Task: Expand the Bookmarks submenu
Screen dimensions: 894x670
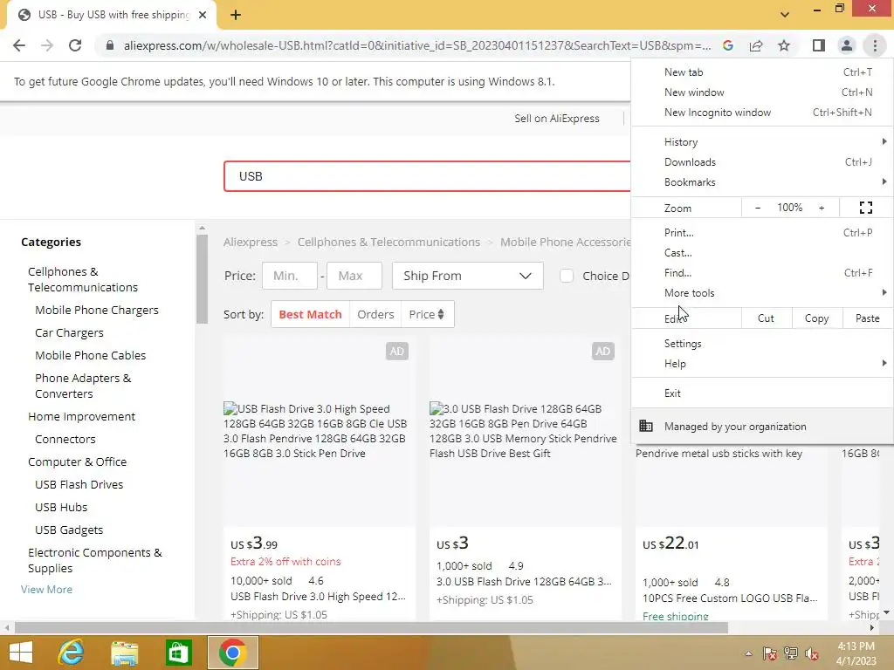Action: coord(761,182)
